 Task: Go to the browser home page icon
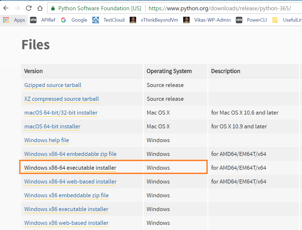click(x=40, y=8)
